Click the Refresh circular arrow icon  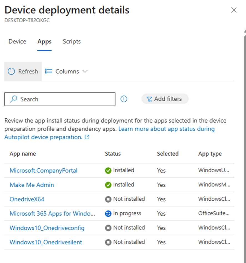click(x=11, y=71)
